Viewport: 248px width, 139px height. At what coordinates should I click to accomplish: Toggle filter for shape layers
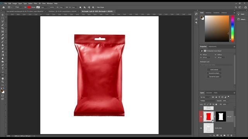pos(222,97)
